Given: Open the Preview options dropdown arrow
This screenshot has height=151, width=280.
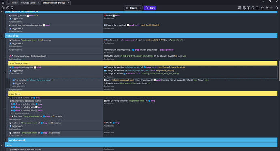Looking at the screenshot, I should pyautogui.click(x=140, y=8).
